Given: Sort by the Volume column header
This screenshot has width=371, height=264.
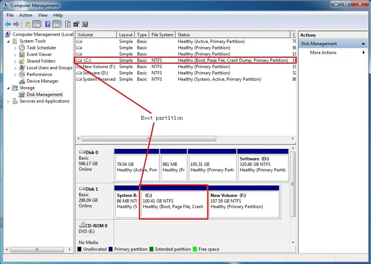Looking at the screenshot, I should click(x=96, y=35).
